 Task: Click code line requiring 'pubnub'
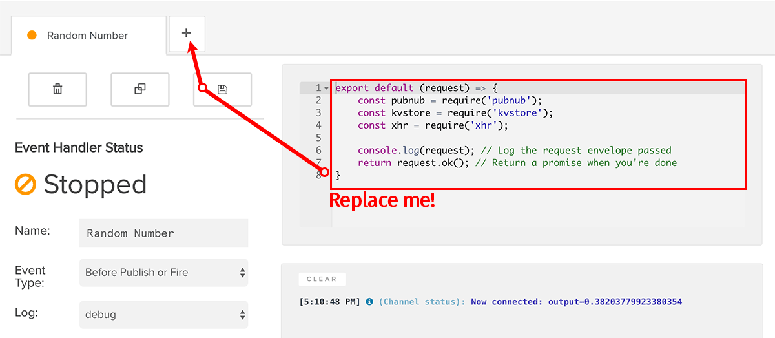pos(449,100)
